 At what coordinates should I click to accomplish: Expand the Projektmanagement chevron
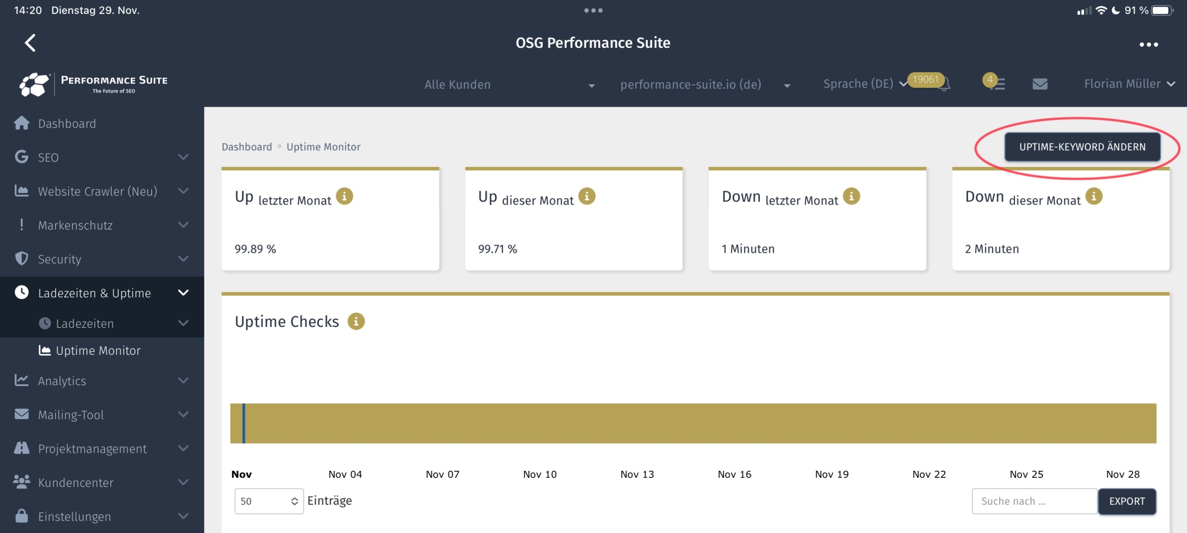[183, 448]
